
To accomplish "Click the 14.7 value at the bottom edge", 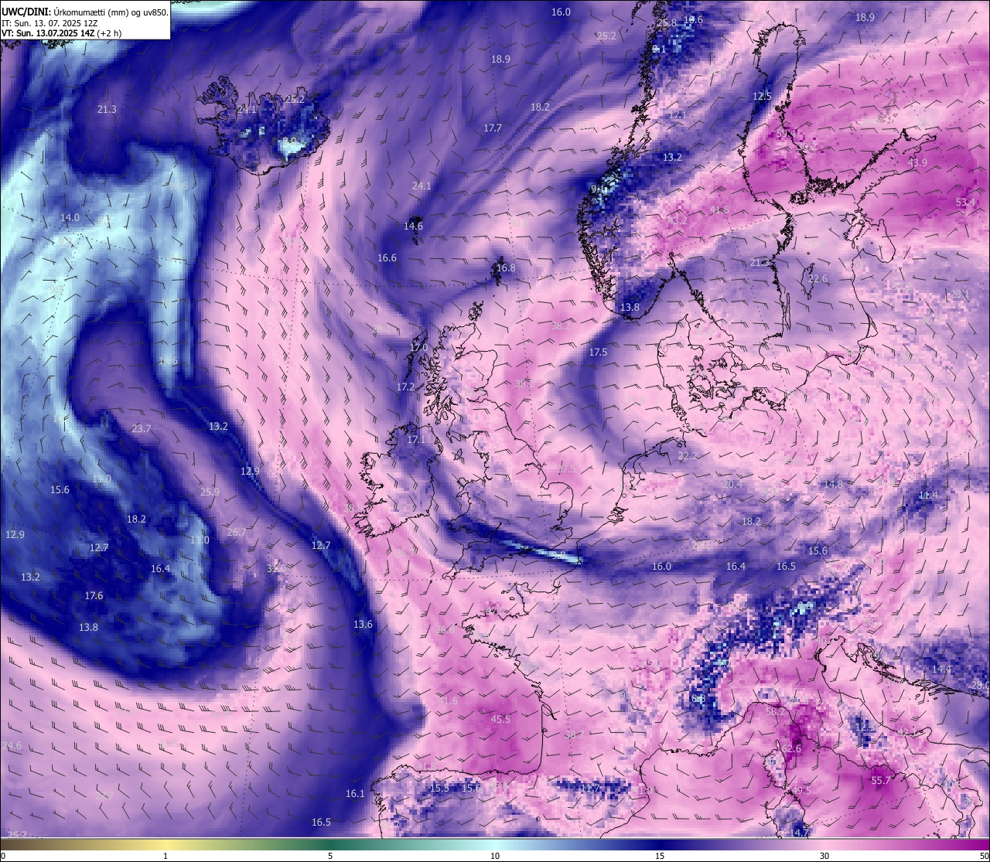I will coord(799,833).
